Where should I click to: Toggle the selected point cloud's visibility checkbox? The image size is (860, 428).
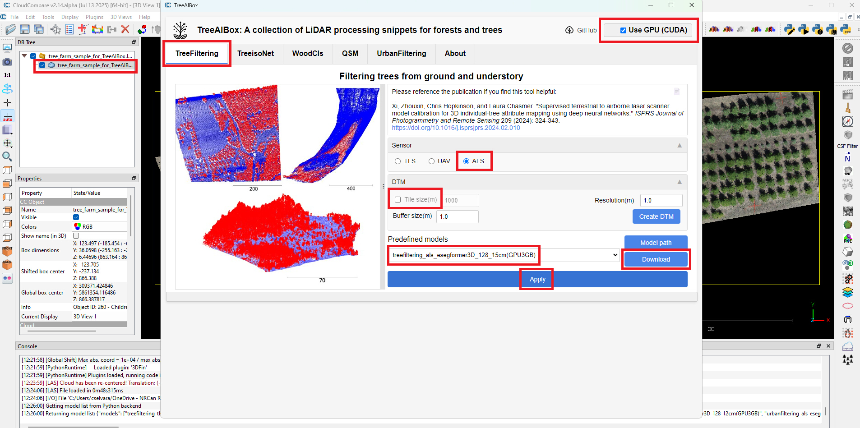click(42, 65)
